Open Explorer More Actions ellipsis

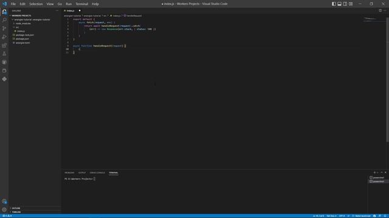(57, 11)
